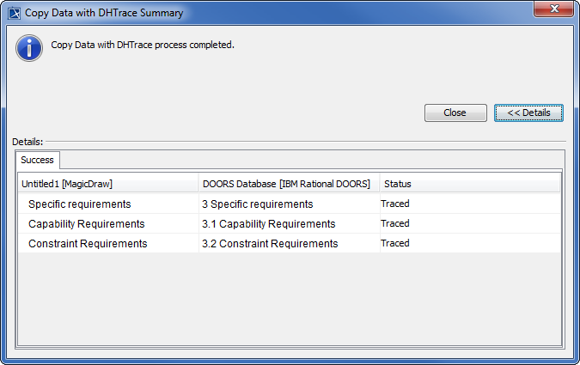Click Traced status for Specific requirements

395,204
